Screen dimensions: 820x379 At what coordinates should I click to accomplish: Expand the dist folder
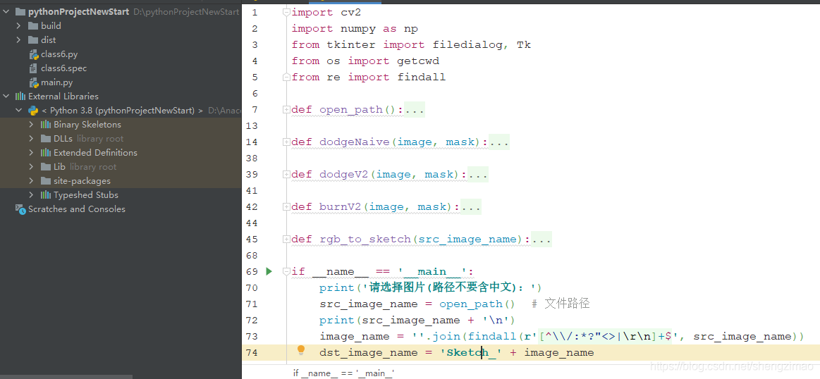19,40
